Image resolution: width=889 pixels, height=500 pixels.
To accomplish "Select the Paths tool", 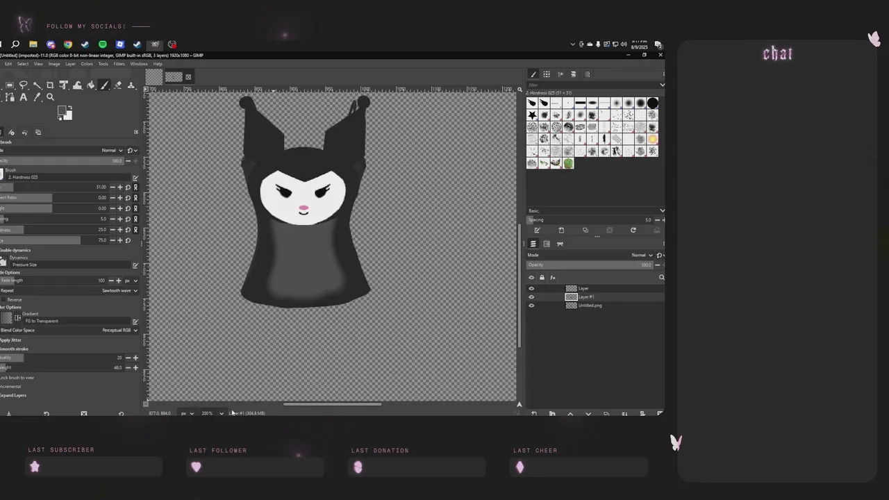I will pyautogui.click(x=10, y=97).
